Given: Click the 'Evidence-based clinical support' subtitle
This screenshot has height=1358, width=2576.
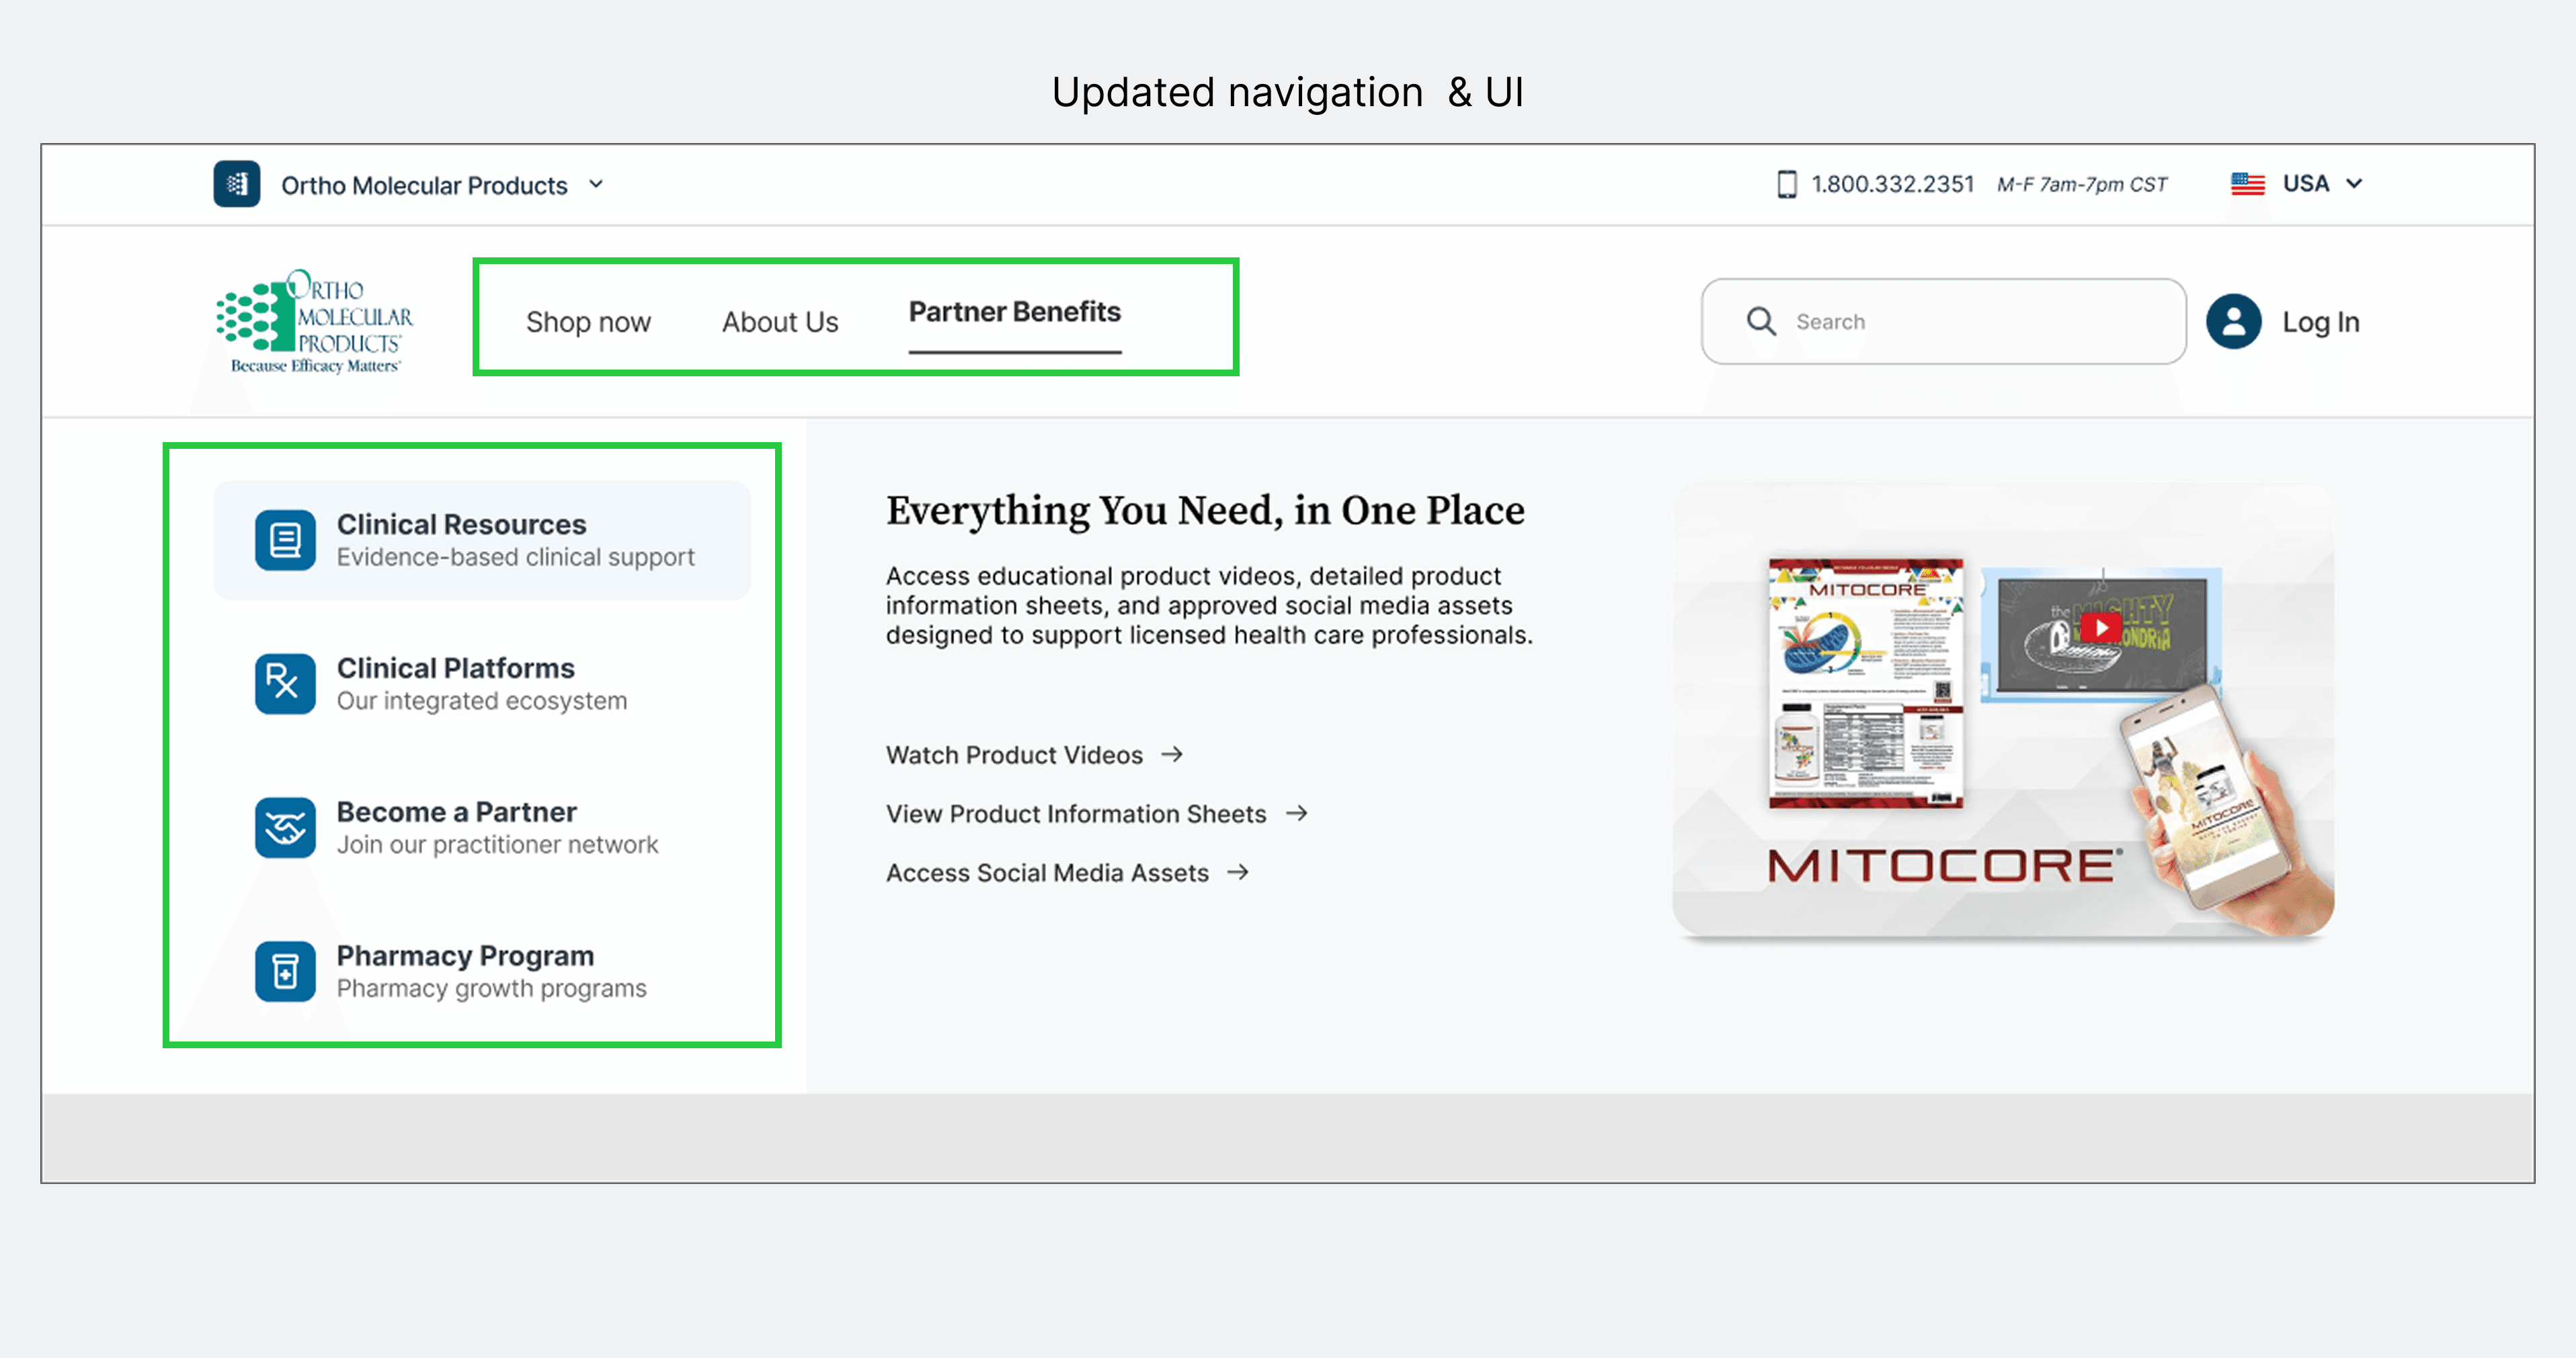Looking at the screenshot, I should pos(515,558).
